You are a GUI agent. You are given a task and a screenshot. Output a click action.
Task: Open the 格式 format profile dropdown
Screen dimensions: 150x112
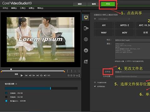[x=132, y=40]
